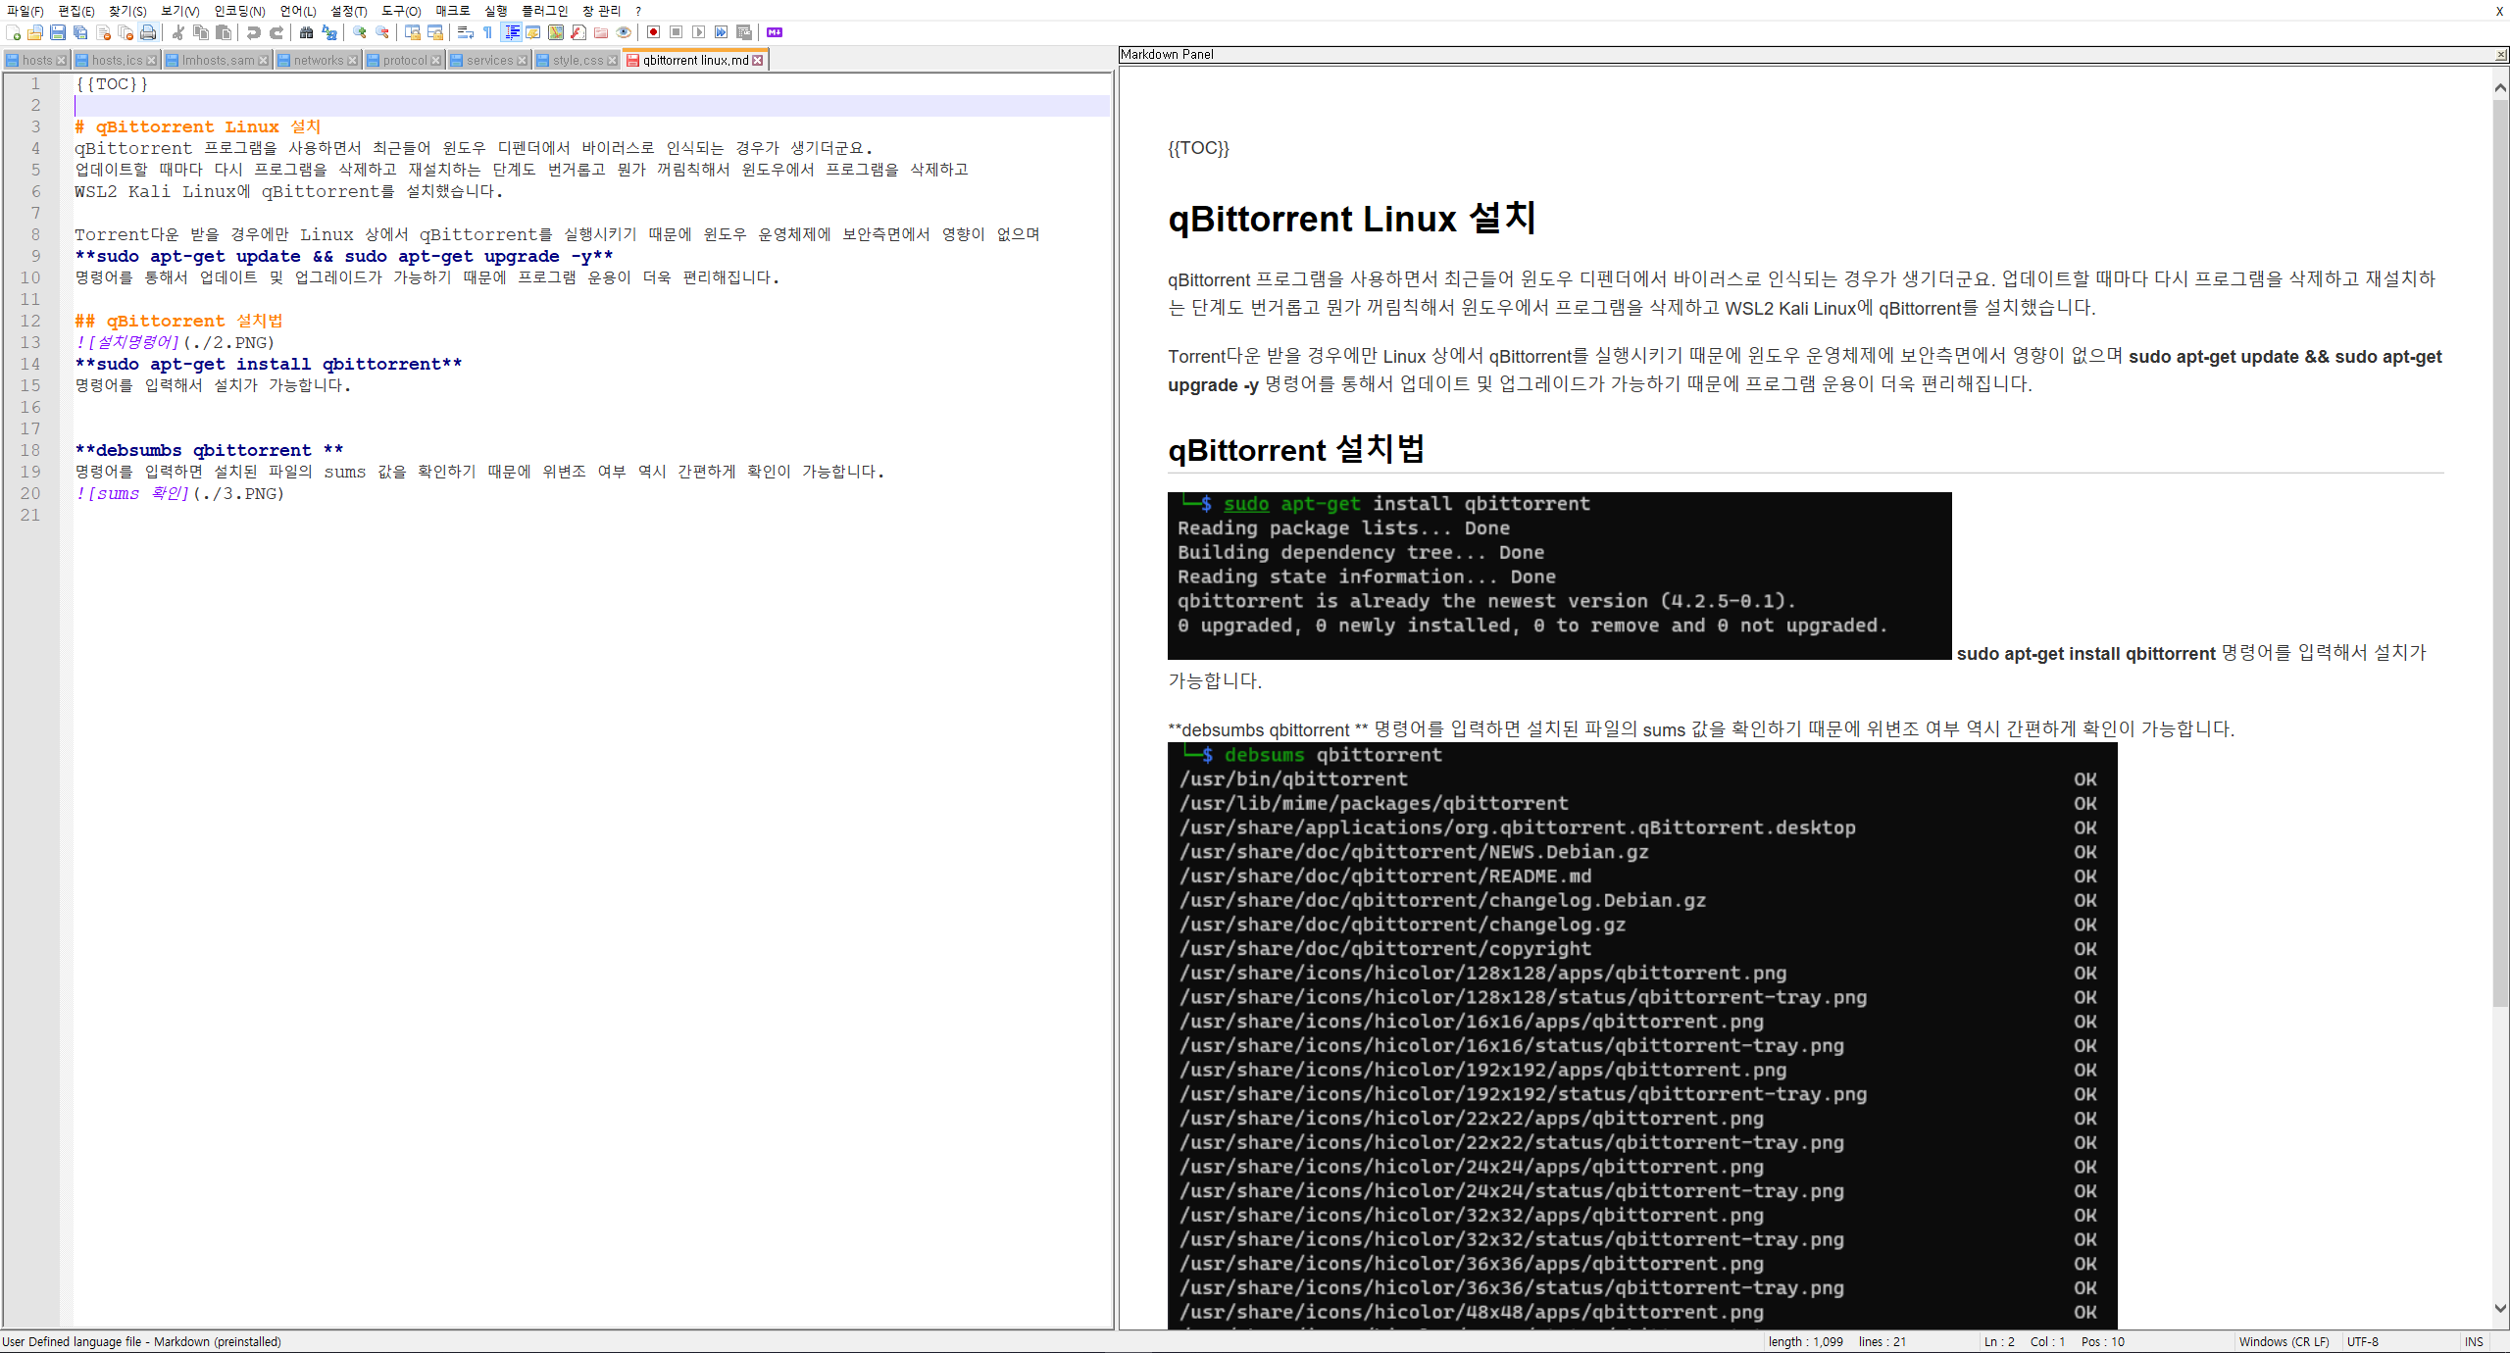Open Find with the binoculars icon

[x=306, y=32]
